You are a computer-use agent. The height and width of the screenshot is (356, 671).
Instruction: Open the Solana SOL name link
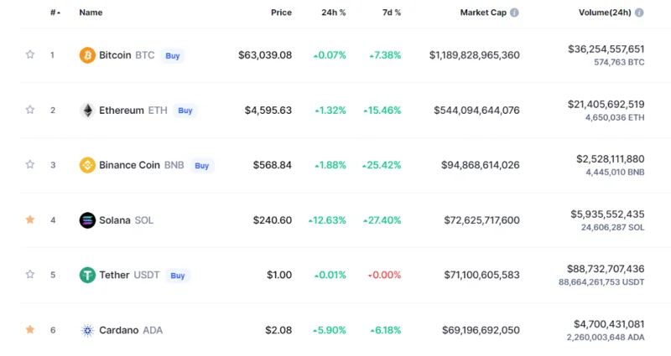(x=127, y=220)
